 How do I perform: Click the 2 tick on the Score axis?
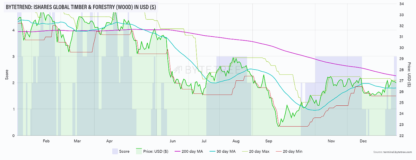pos(14,83)
